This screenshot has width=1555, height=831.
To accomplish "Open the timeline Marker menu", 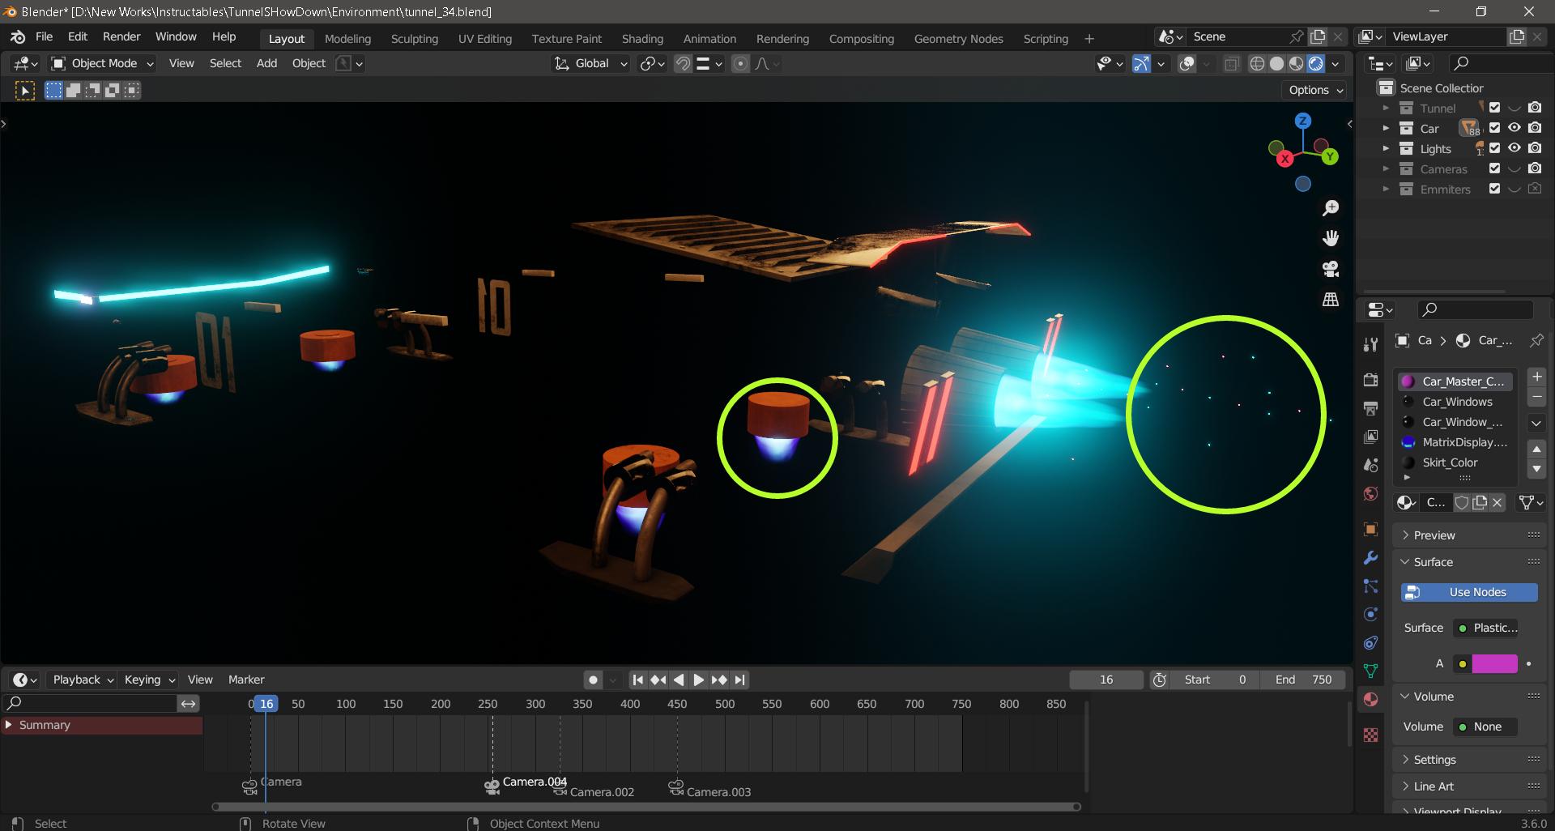I will [246, 680].
